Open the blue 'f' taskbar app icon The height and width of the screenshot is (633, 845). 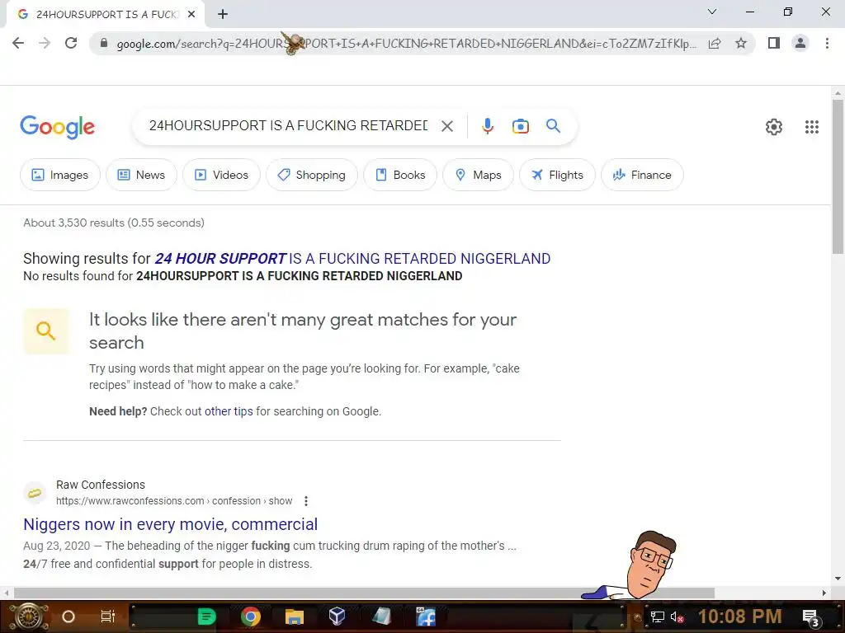pyautogui.click(x=426, y=617)
